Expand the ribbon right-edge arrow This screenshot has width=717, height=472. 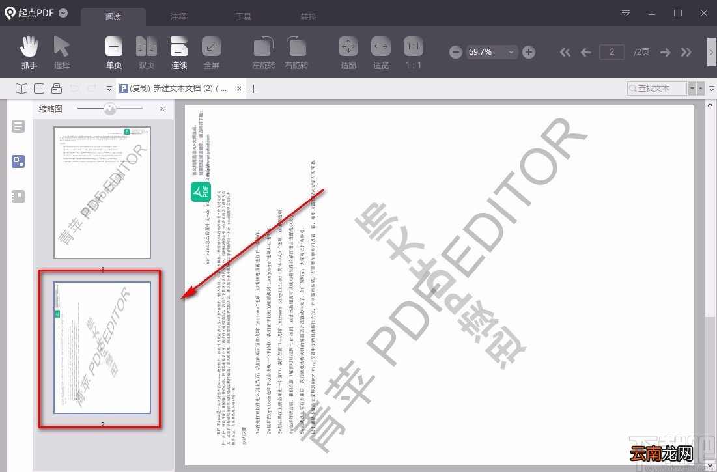coord(712,53)
